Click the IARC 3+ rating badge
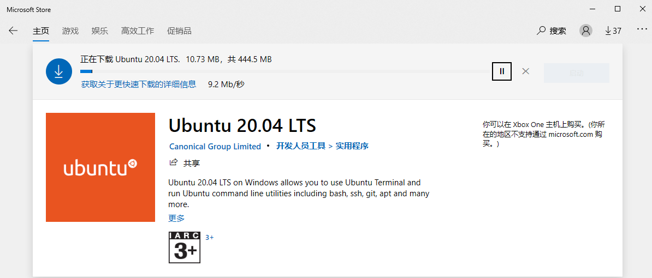The width and height of the screenshot is (652, 278). coord(185,247)
